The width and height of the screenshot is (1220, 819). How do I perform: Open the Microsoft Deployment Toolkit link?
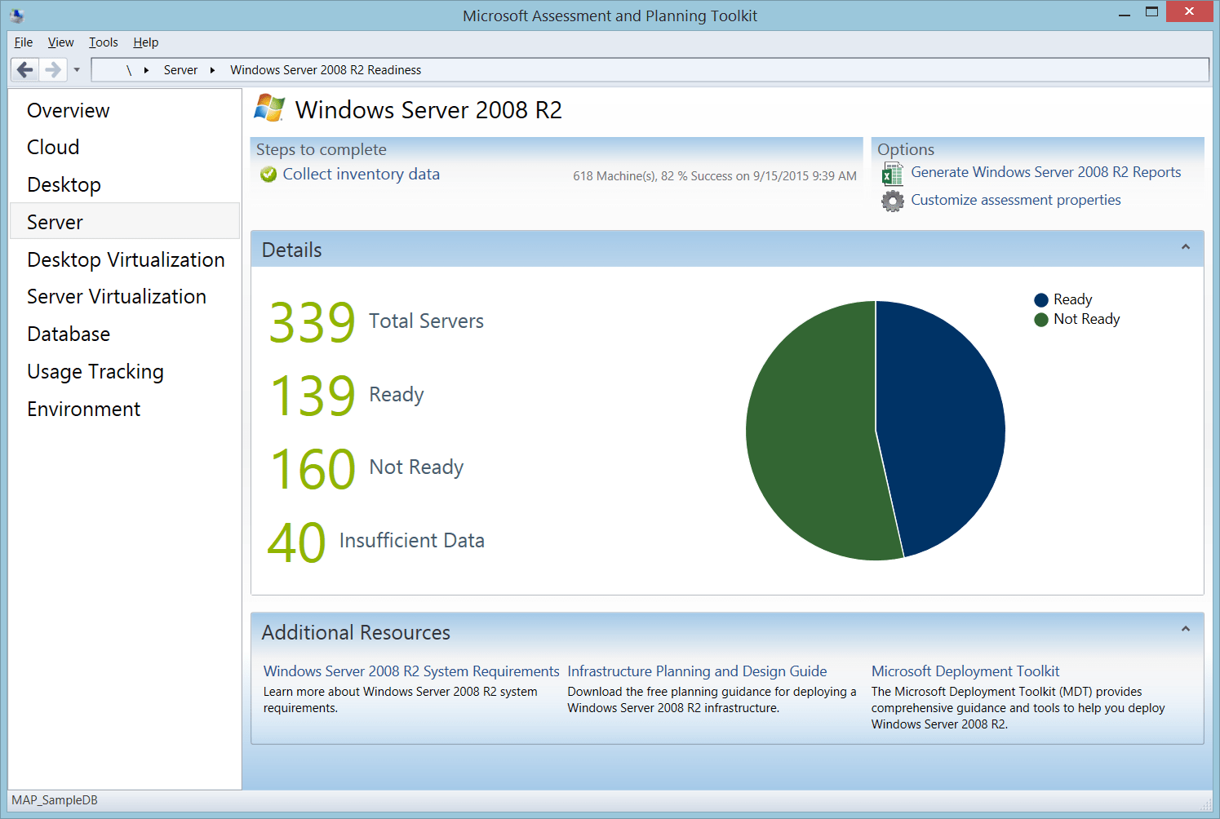(x=965, y=671)
